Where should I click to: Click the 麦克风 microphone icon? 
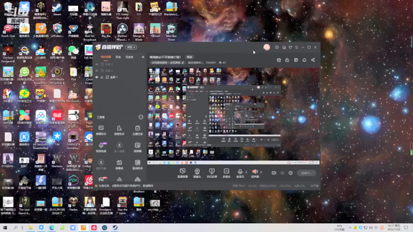point(240,172)
